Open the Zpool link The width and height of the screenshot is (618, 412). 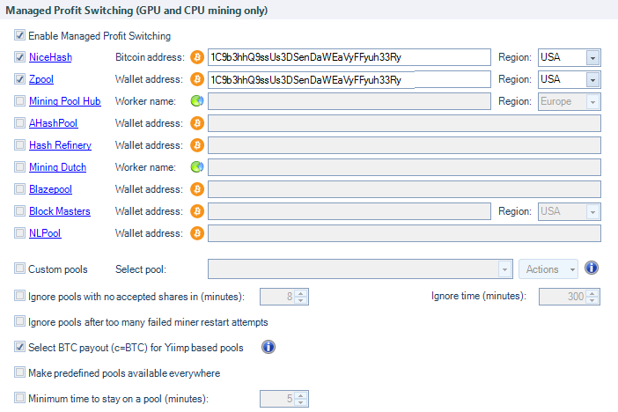coord(41,79)
